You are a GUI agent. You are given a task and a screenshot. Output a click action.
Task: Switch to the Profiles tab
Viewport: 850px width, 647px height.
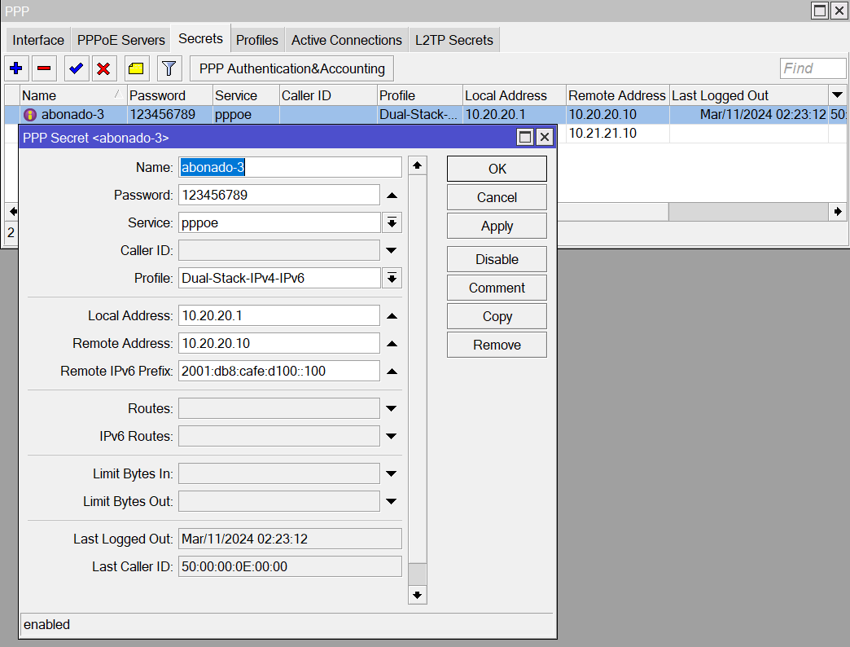pos(257,38)
